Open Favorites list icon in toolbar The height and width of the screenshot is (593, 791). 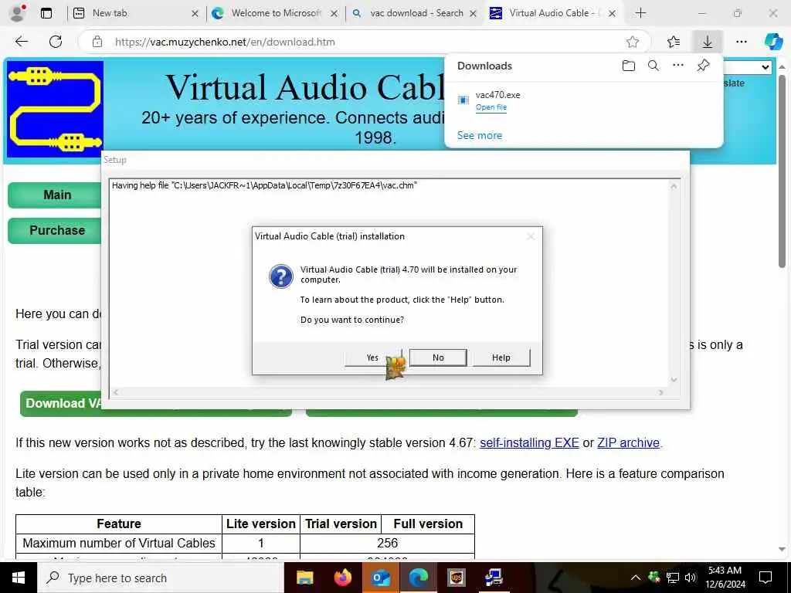[674, 42]
